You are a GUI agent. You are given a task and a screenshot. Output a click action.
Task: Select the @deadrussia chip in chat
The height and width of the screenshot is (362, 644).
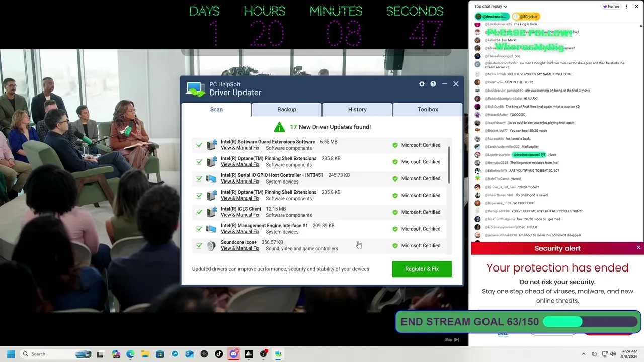[493, 17]
